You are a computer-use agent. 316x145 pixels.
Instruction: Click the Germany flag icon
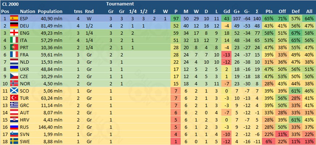(14, 26)
